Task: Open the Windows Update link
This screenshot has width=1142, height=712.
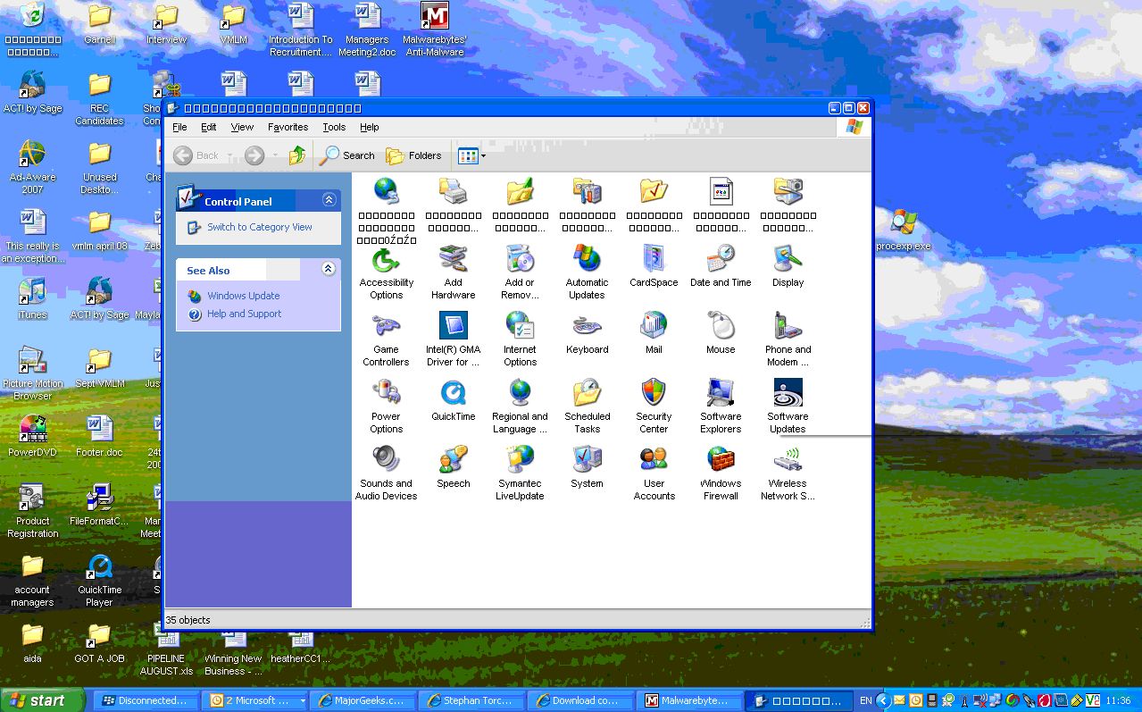Action: pos(243,296)
